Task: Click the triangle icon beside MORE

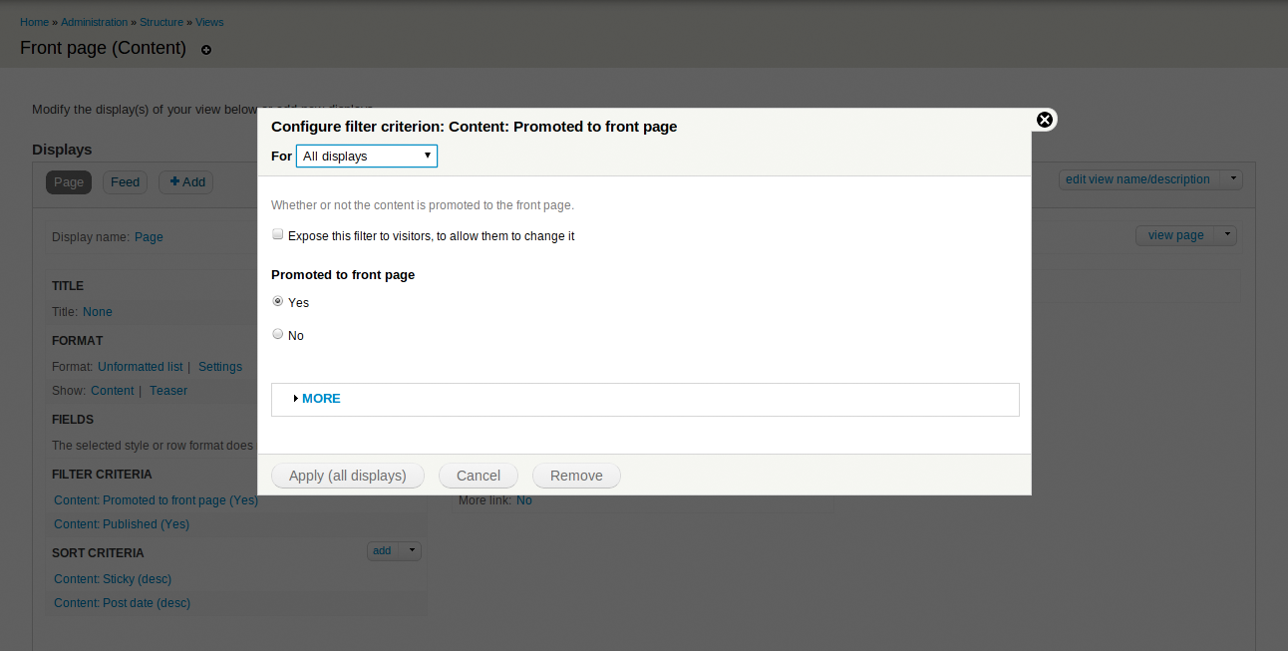Action: (x=296, y=399)
